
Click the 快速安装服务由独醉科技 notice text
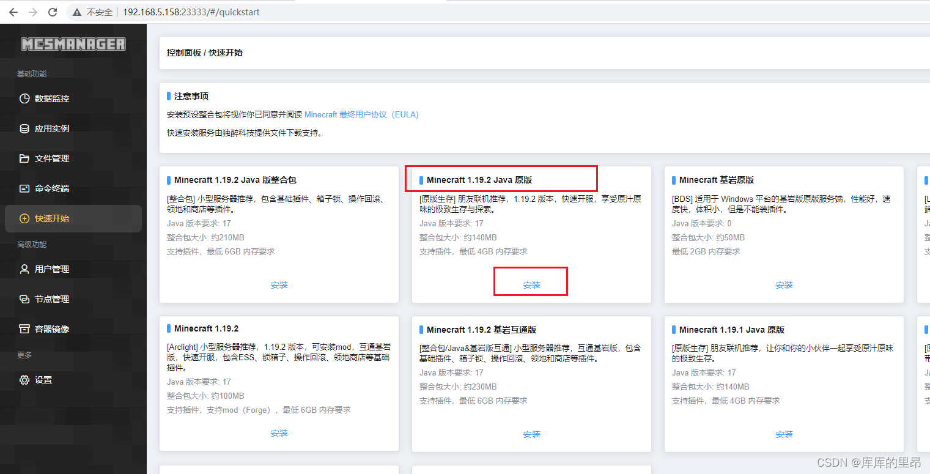tap(245, 132)
